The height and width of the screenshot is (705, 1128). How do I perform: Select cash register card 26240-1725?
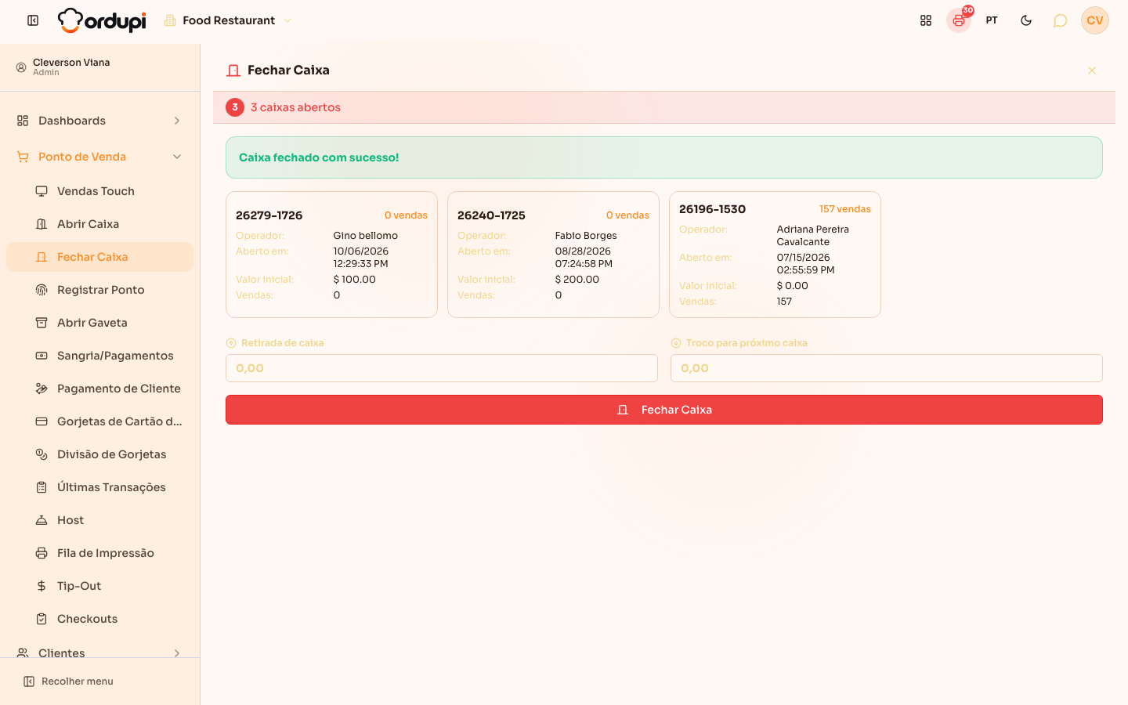553,255
